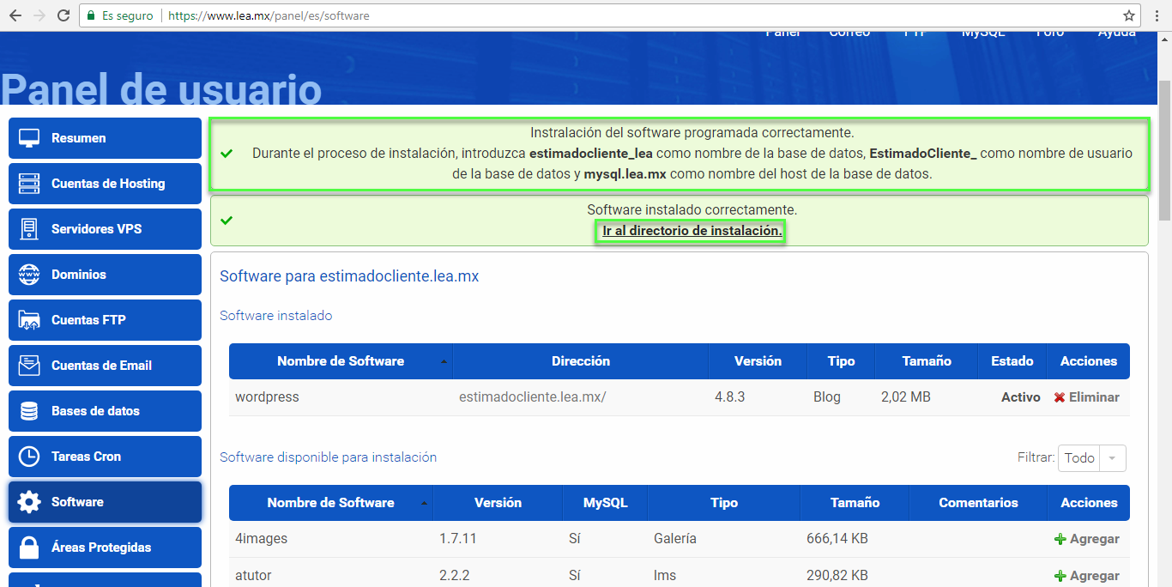
Task: Click the Activo status cell
Action: 1020,397
